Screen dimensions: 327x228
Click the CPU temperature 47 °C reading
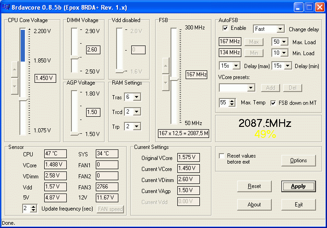55,154
